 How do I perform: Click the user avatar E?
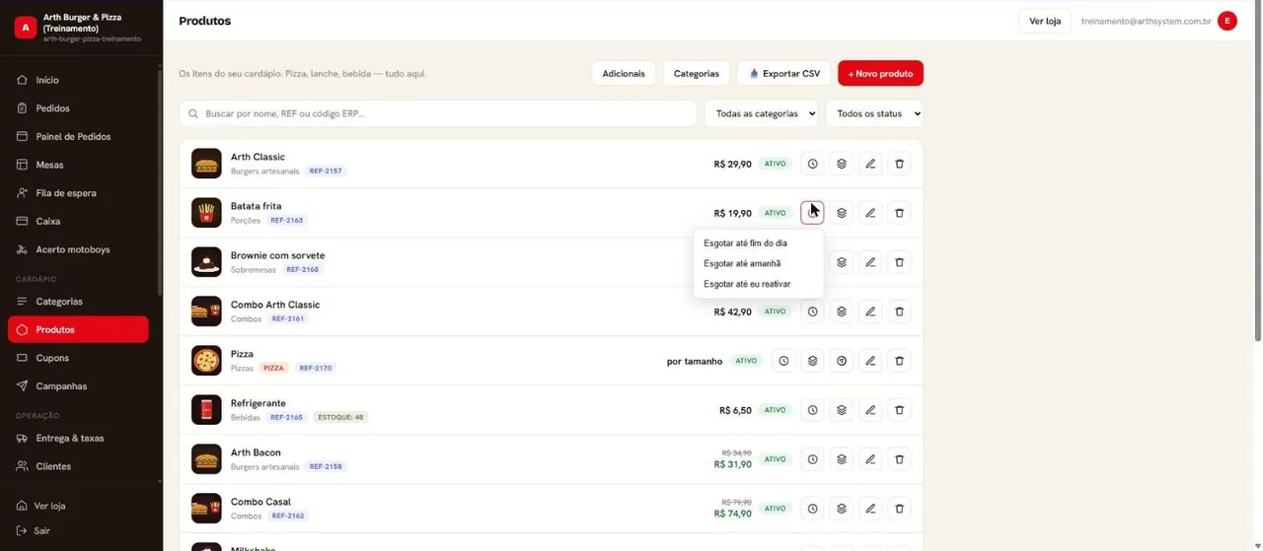pyautogui.click(x=1227, y=21)
